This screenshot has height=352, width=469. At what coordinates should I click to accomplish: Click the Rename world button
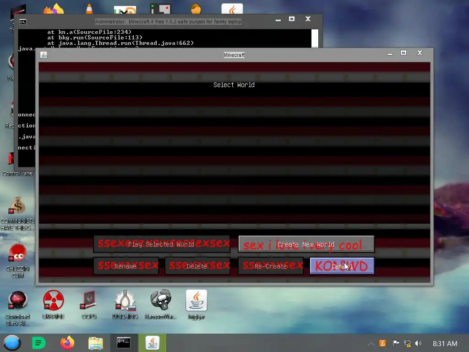126,266
